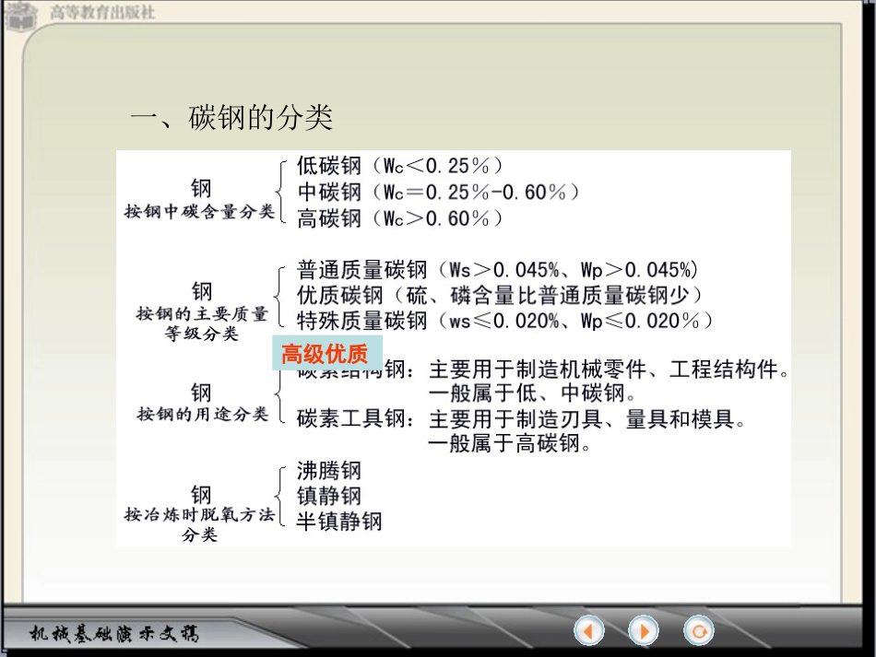
Task: Click the 碳素工具钢 entry
Action: point(356,418)
